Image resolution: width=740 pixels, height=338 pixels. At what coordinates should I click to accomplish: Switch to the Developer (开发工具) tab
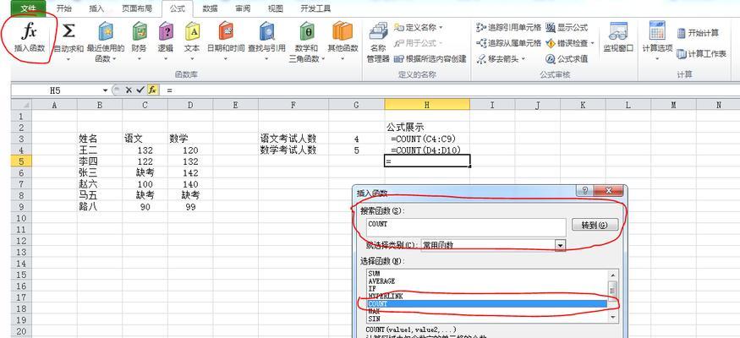pos(315,8)
